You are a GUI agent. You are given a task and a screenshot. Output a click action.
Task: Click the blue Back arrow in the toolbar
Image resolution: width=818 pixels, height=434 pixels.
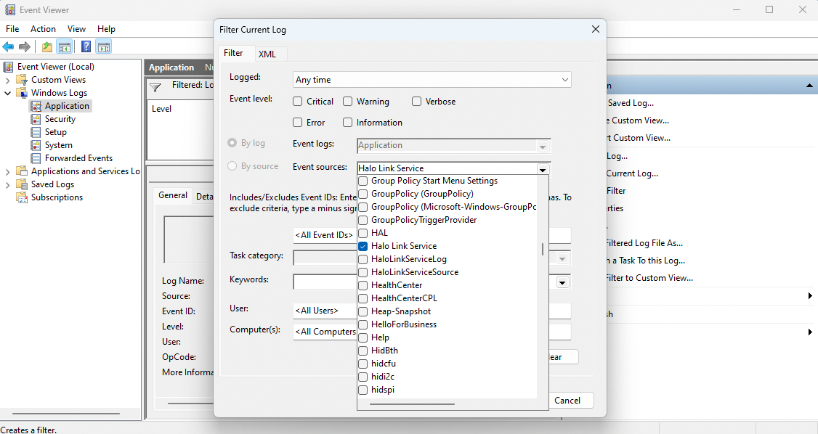[8, 47]
